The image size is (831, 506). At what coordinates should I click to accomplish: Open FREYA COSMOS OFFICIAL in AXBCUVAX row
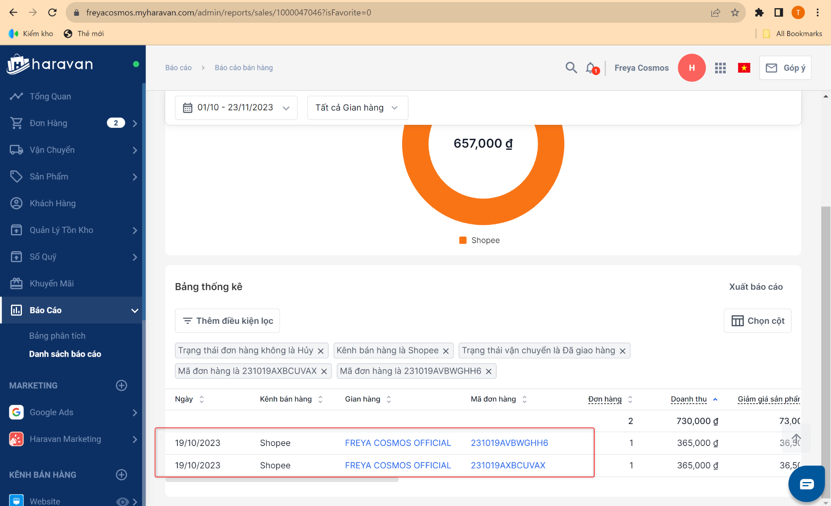tap(398, 465)
